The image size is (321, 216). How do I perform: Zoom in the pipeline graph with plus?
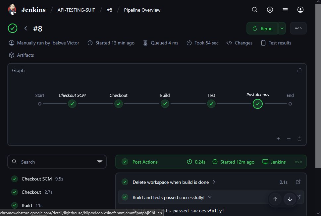tap(278, 139)
